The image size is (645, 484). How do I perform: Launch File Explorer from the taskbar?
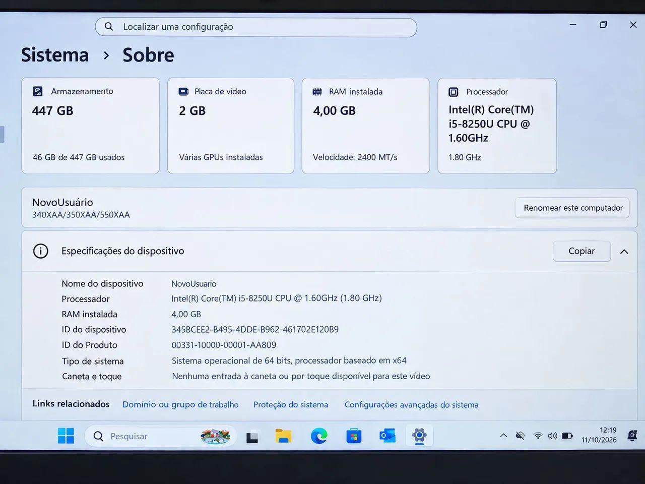[283, 436]
